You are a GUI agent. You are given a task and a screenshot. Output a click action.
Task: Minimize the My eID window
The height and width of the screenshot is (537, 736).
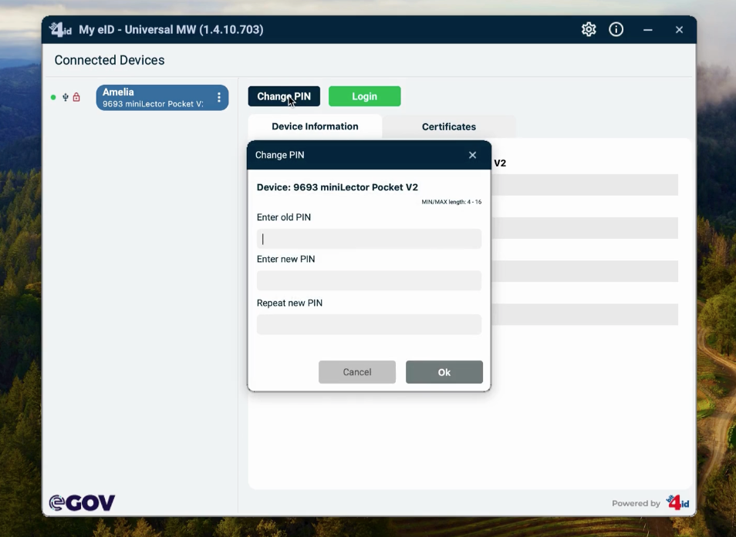pyautogui.click(x=648, y=29)
